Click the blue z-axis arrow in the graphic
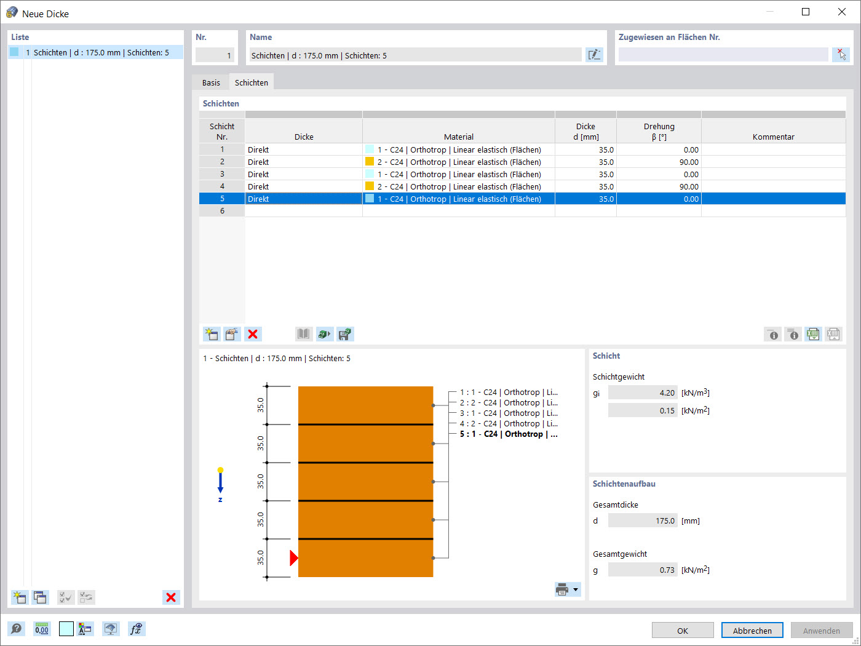This screenshot has width=861, height=646. (x=220, y=481)
